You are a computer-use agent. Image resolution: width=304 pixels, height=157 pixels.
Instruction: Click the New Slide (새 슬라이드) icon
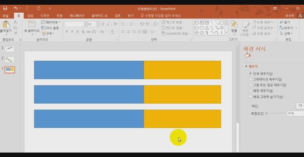pos(32,24)
